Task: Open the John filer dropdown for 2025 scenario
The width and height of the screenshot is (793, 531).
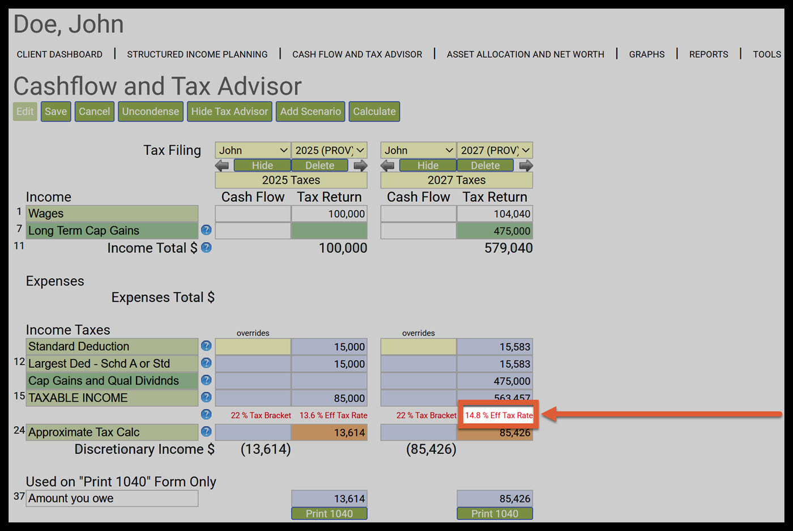Action: tap(253, 150)
